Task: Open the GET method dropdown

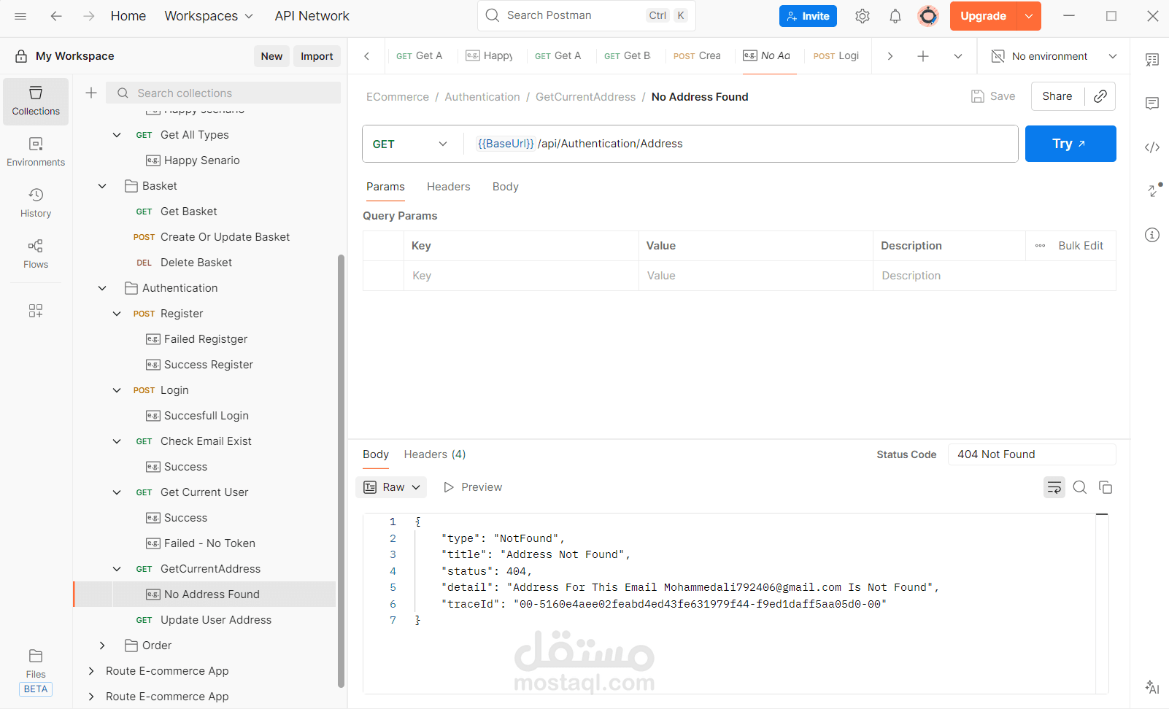Action: pyautogui.click(x=412, y=144)
